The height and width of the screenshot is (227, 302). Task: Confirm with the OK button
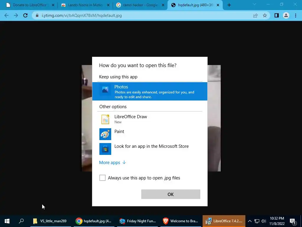coord(171,194)
